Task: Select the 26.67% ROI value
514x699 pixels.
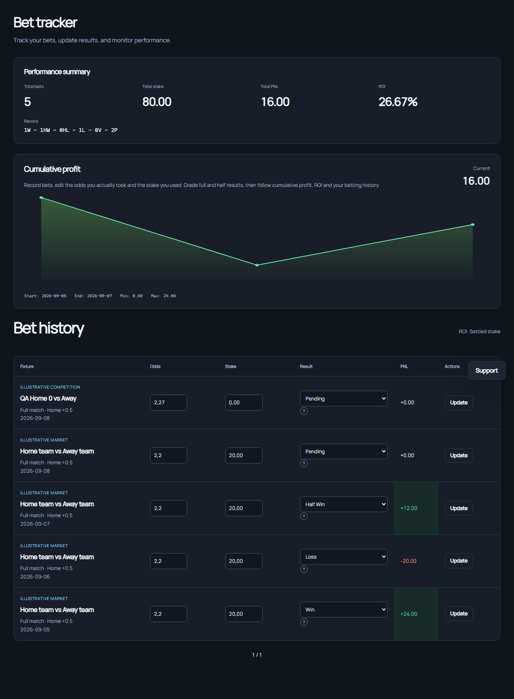Action: point(398,102)
